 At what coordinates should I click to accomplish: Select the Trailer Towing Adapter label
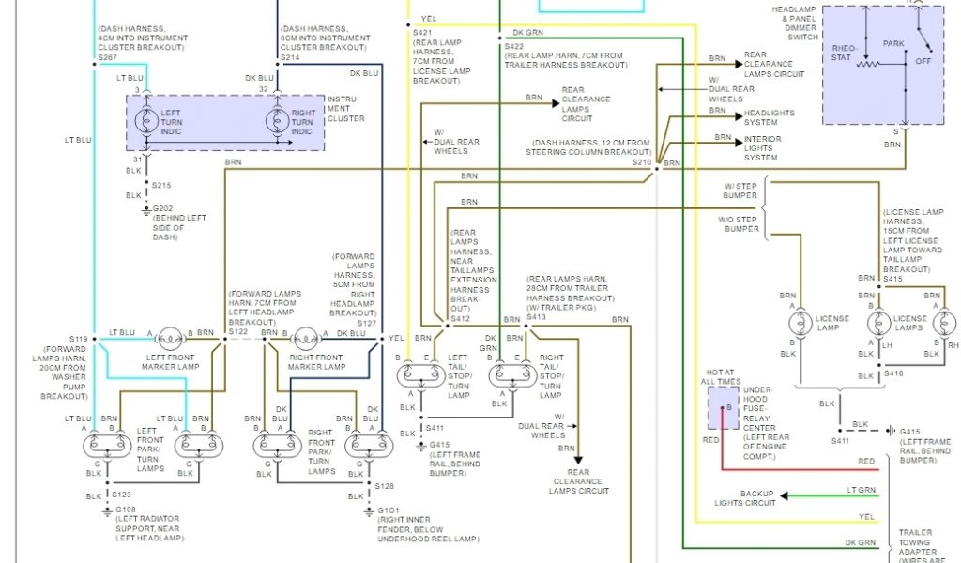pos(914,542)
